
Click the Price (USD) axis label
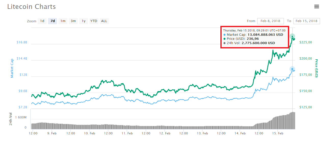[317, 68]
